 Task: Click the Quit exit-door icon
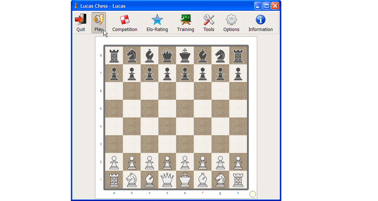[x=80, y=20]
